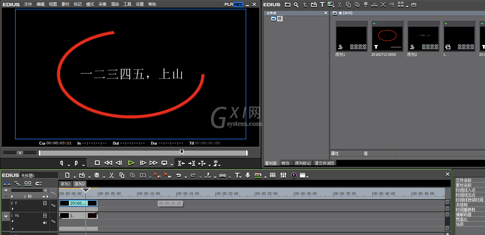This screenshot has width=485, height=235.
Task: Open the 渲染 menu
Action: click(115, 4)
